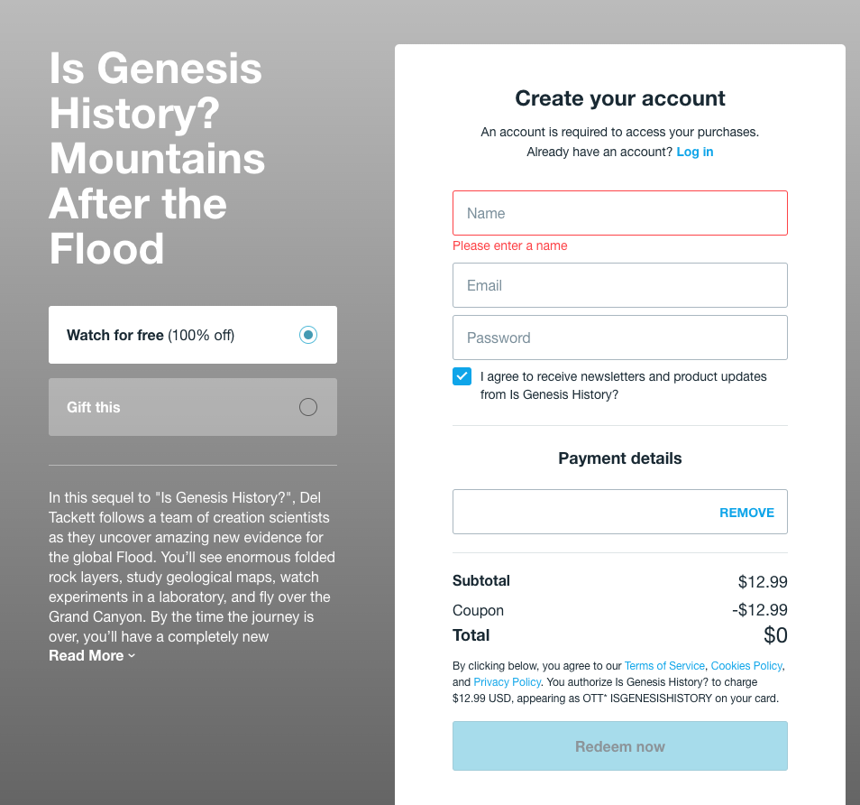Click the "Gift this" option label
The image size is (860, 805).
(94, 407)
